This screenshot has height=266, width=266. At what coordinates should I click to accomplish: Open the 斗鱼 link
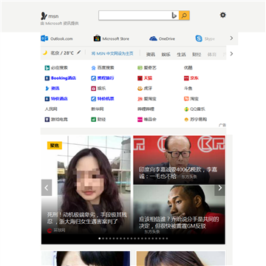point(188,89)
